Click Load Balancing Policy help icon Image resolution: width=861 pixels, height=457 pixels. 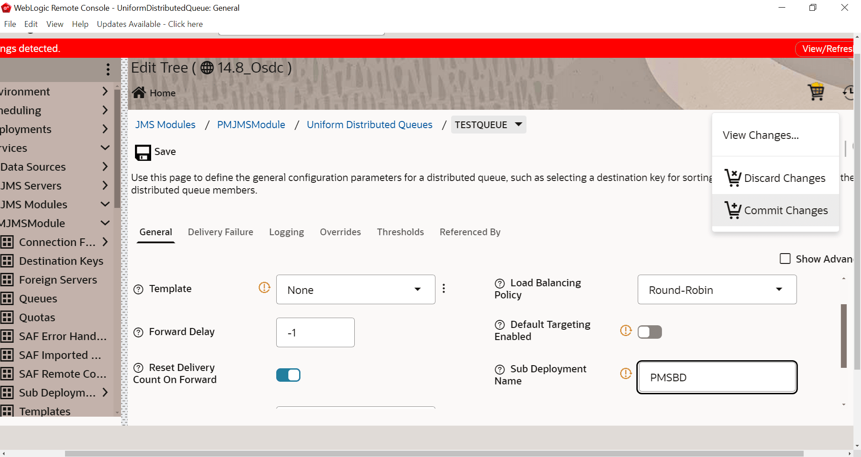(500, 283)
